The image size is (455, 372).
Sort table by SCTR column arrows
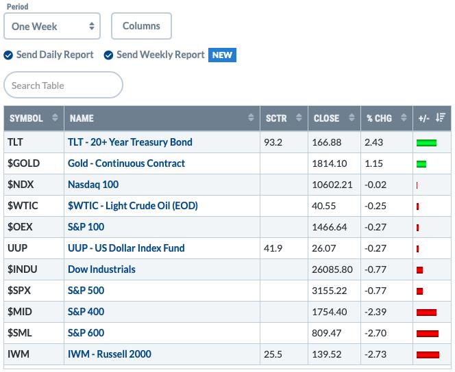pos(299,118)
